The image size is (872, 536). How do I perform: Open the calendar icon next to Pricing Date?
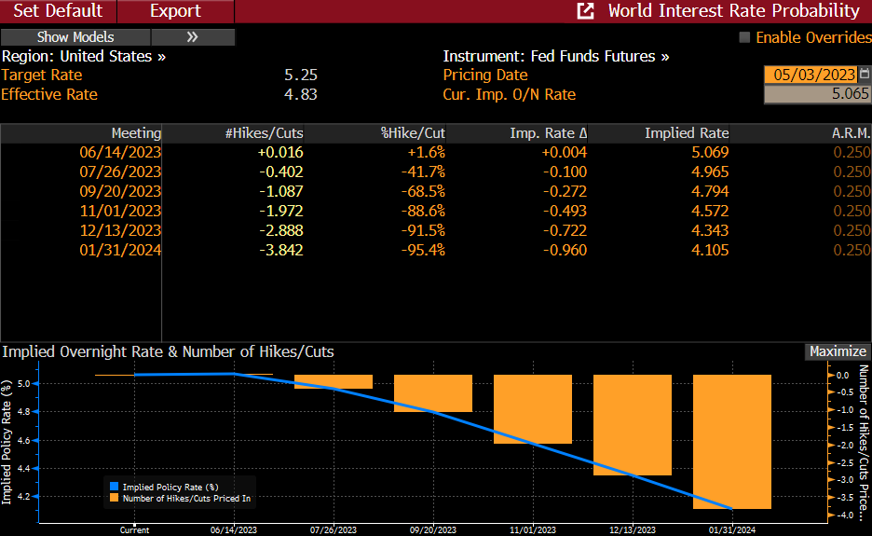865,74
